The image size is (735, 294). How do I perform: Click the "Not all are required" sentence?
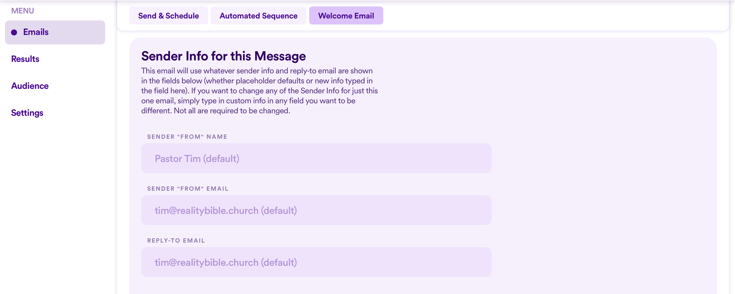pos(232,111)
